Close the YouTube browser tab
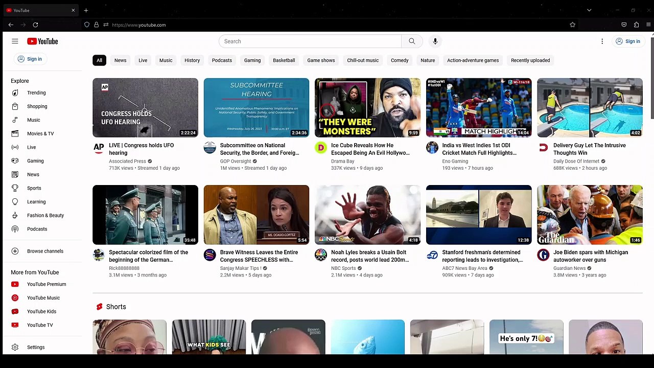The height and width of the screenshot is (368, 654). 73,10
